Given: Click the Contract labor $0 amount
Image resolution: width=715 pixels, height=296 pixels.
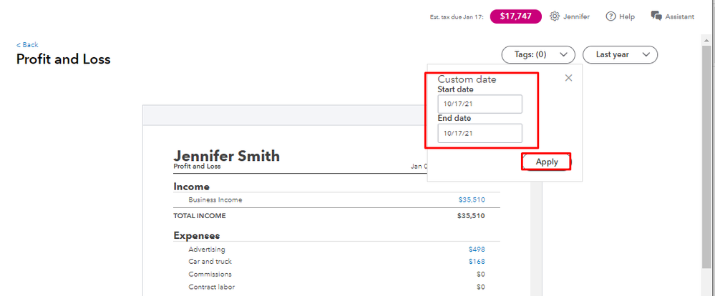Looking at the screenshot, I should click(x=480, y=287).
